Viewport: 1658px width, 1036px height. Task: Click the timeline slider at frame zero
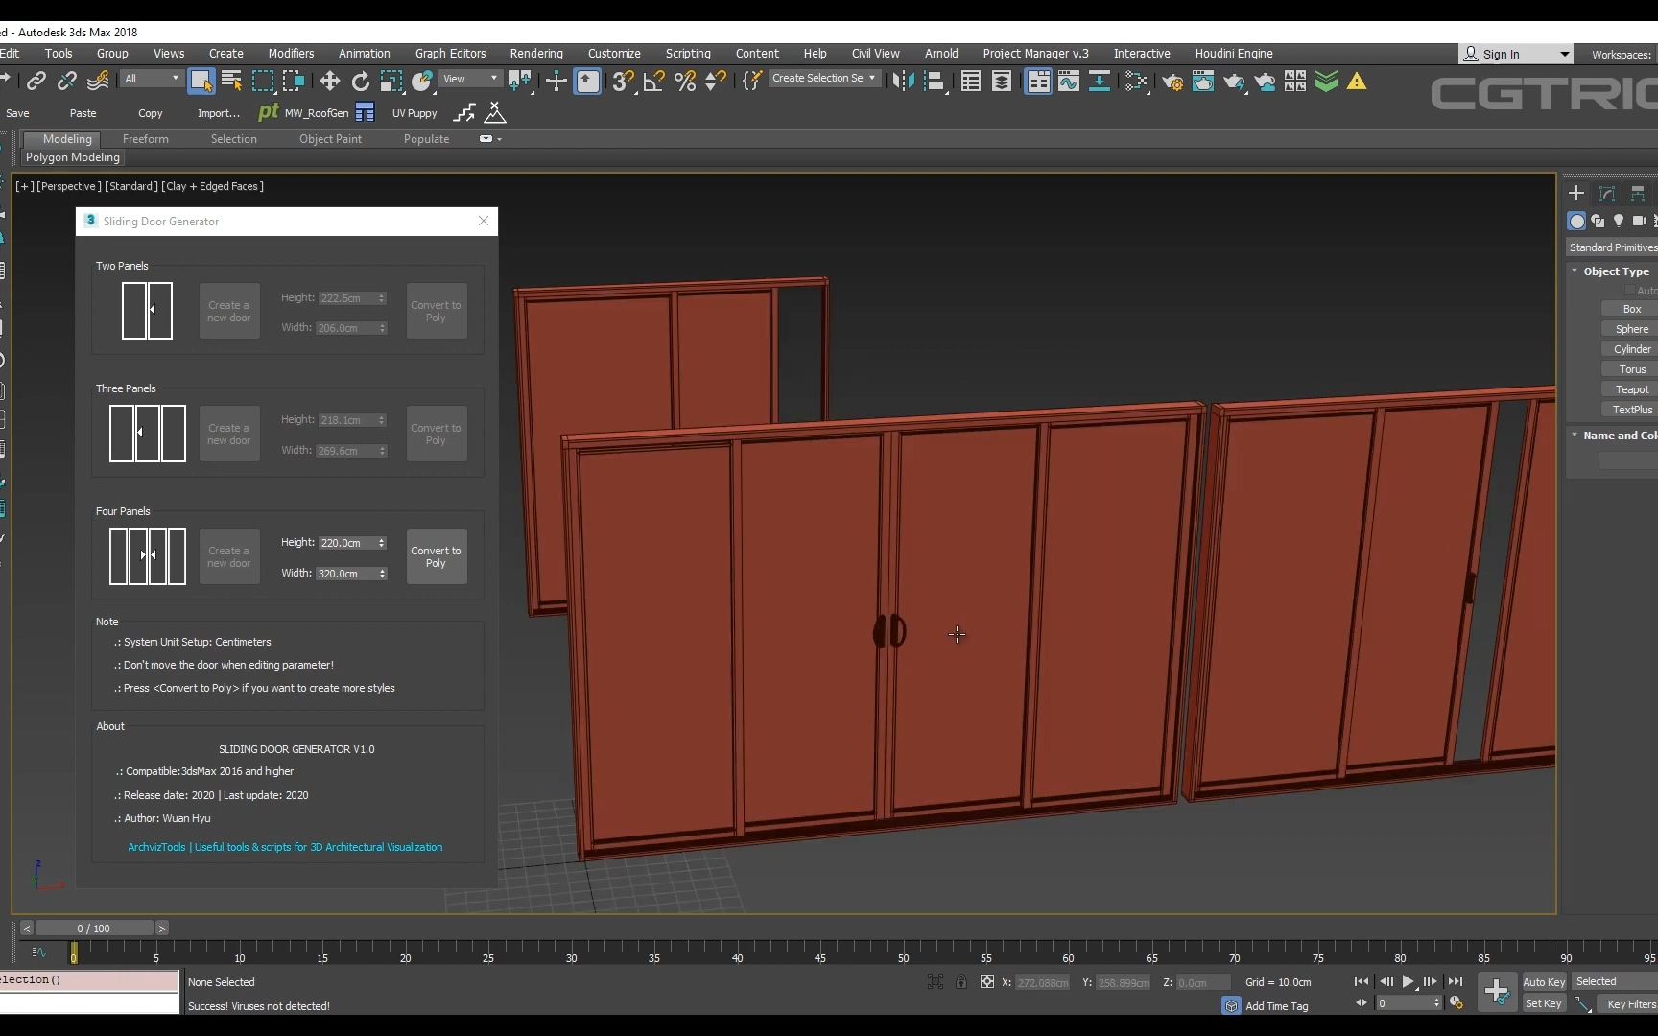(74, 953)
